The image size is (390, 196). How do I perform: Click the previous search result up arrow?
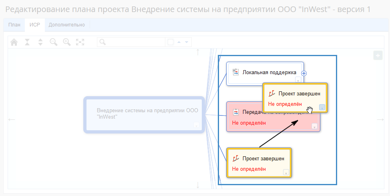[x=179, y=42]
